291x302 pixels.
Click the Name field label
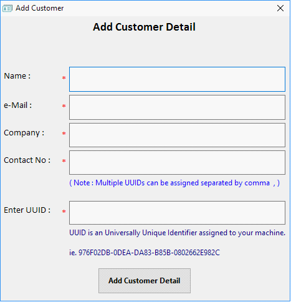(x=17, y=76)
